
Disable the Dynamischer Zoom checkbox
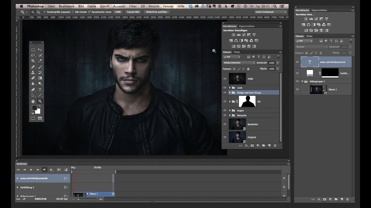89,12
